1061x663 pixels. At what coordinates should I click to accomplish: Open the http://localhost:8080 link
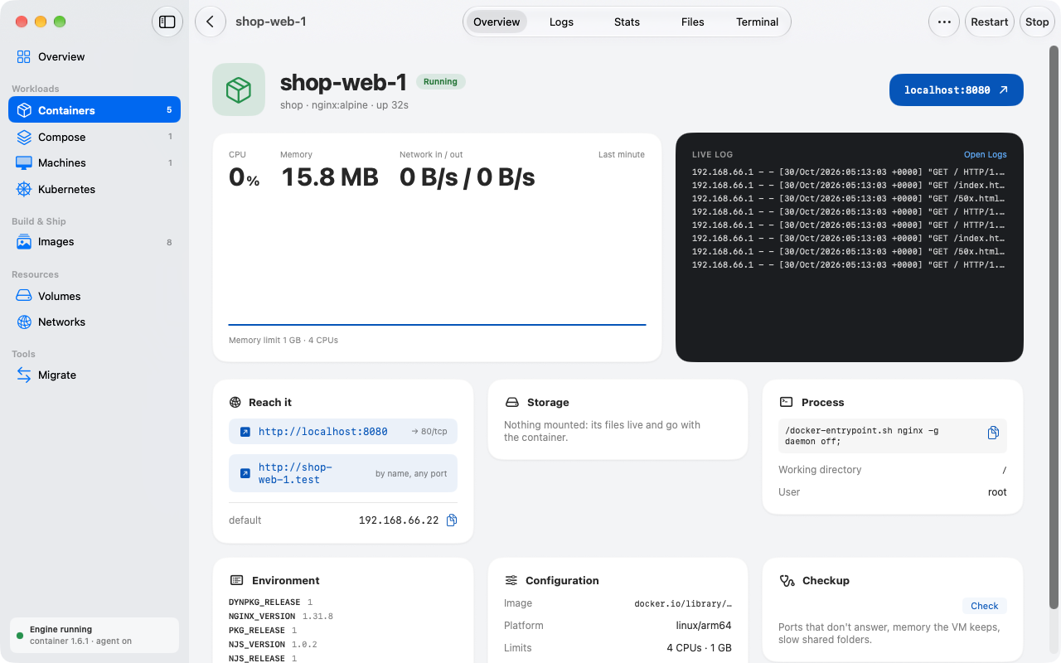[343, 432]
